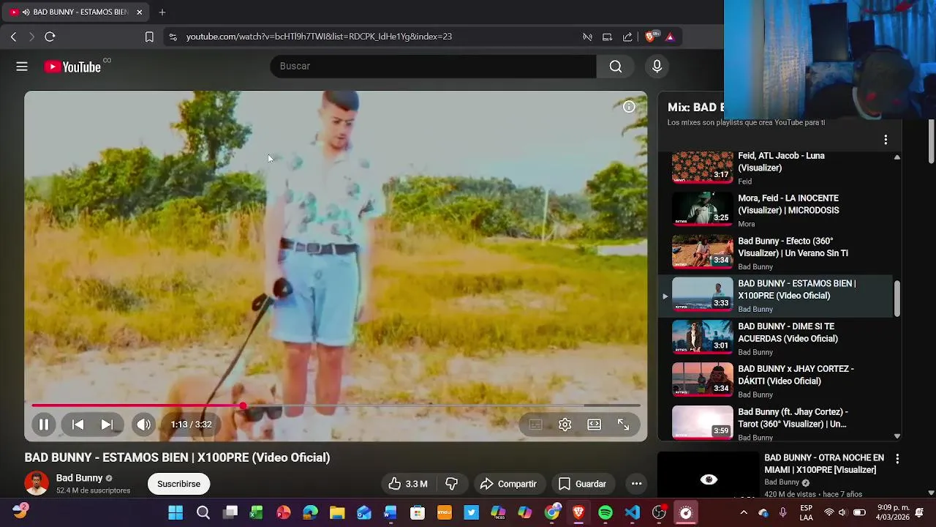Start voice search with the microphone
This screenshot has width=936, height=527.
click(x=657, y=67)
